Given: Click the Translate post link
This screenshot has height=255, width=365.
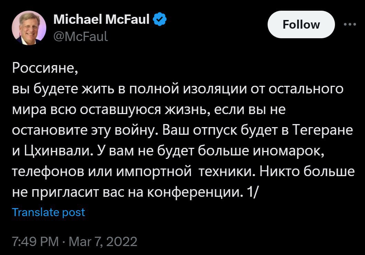Looking at the screenshot, I should coord(48,212).
